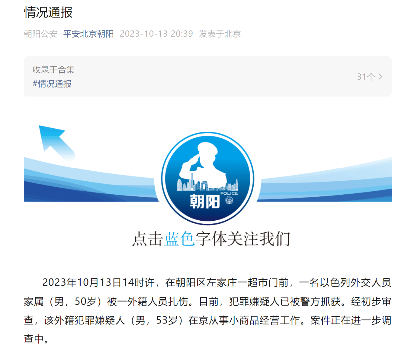Image resolution: width=414 pixels, height=362 pixels.
Task: Click the 31个 collection count
Action: (x=366, y=77)
